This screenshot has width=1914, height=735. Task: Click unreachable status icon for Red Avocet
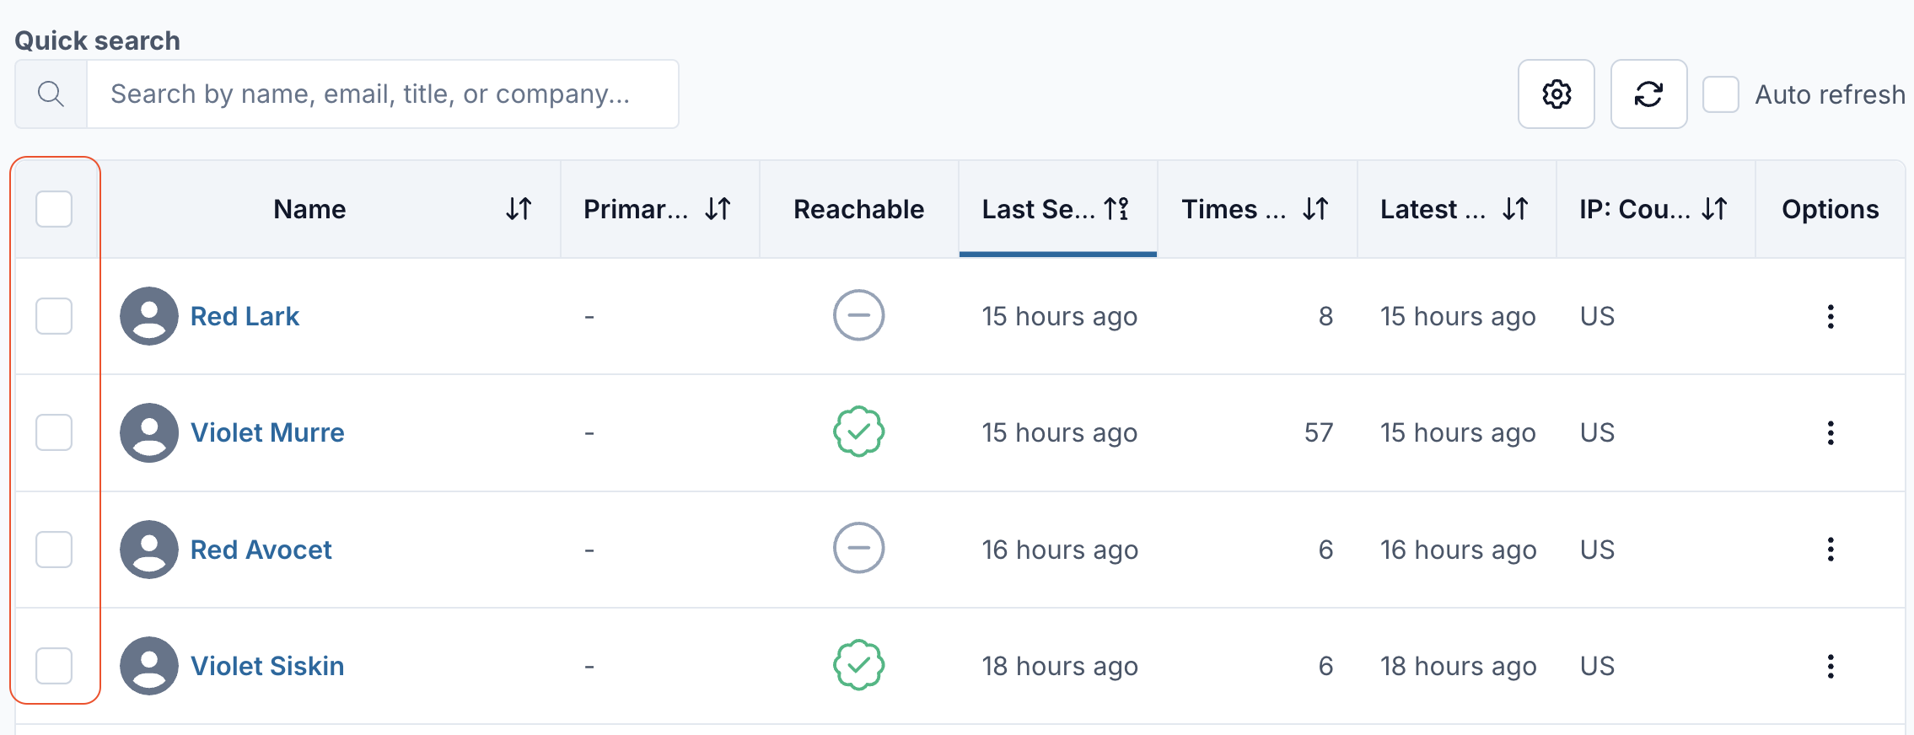tap(858, 548)
